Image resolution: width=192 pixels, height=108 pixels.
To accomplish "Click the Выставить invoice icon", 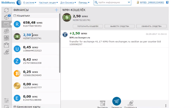I will tap(103, 103).
